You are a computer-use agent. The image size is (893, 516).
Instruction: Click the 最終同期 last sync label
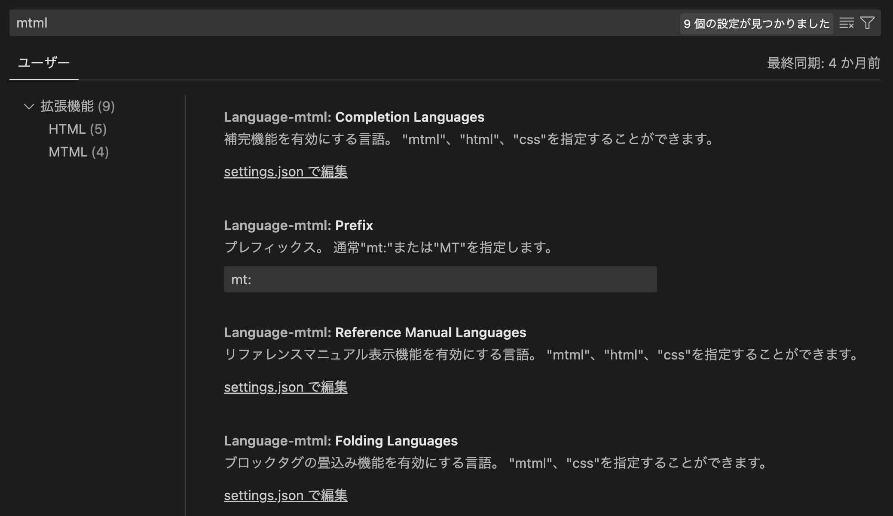pos(823,63)
